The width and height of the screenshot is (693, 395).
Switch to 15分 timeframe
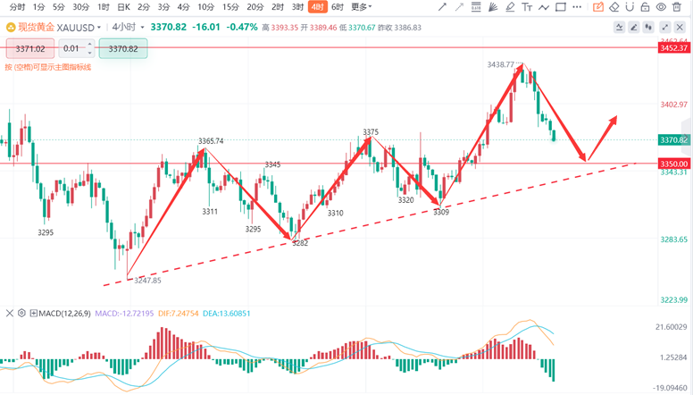click(230, 7)
